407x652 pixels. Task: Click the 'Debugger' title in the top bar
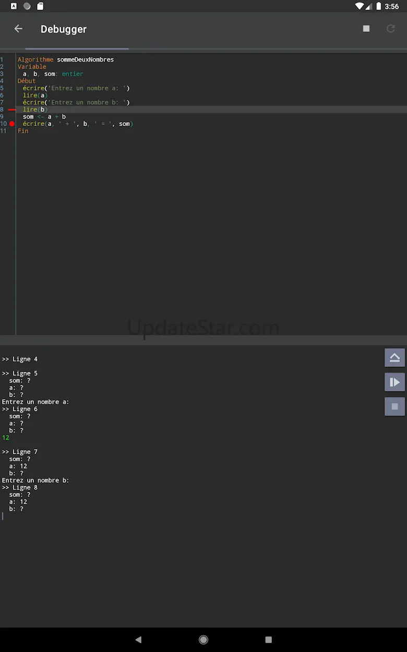(x=64, y=29)
